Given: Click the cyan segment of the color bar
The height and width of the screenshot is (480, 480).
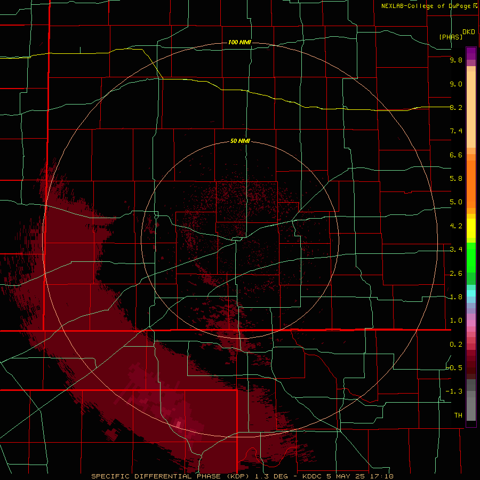Looking at the screenshot, I should (471, 293).
